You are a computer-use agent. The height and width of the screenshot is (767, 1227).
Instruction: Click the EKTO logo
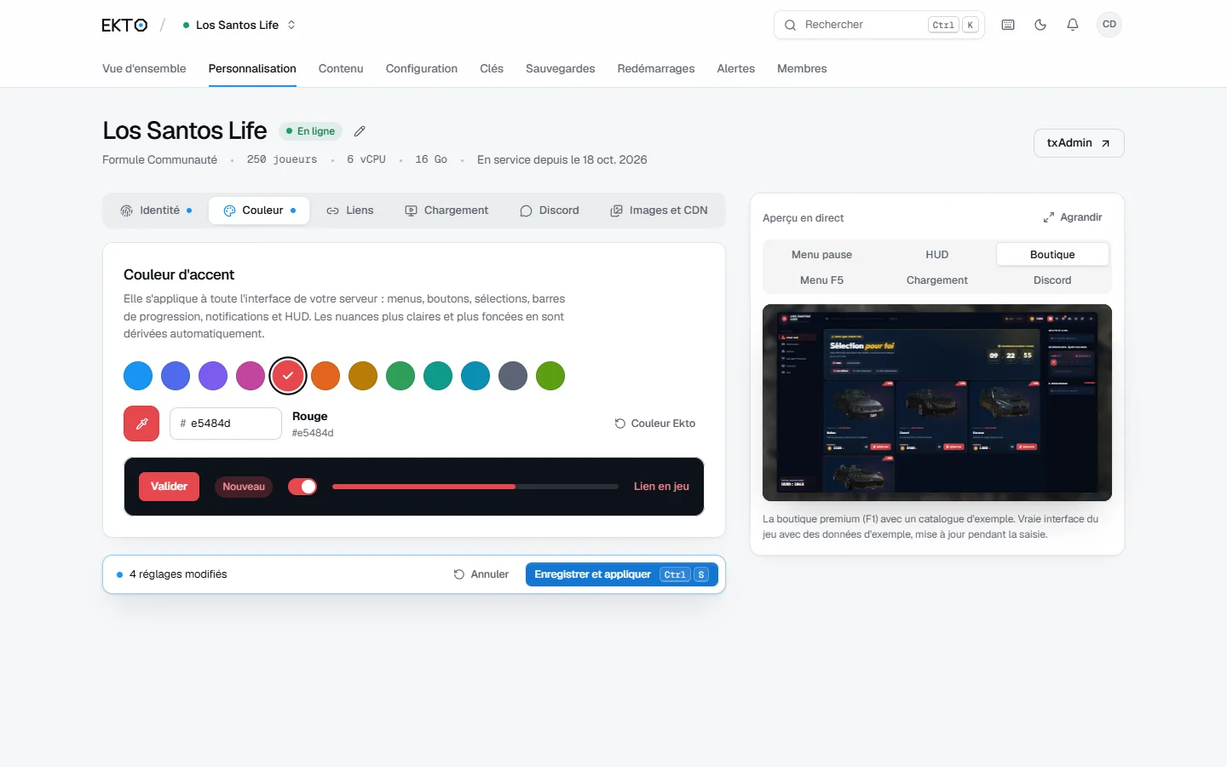coord(124,26)
